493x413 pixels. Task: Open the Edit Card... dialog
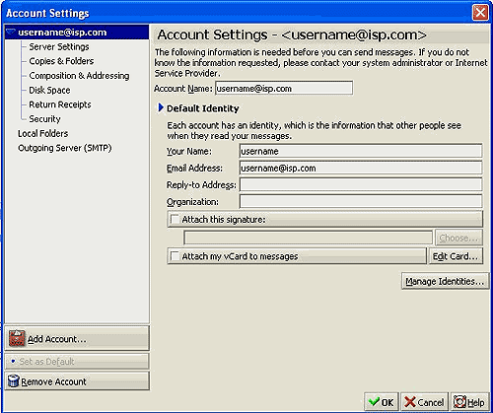click(x=456, y=256)
